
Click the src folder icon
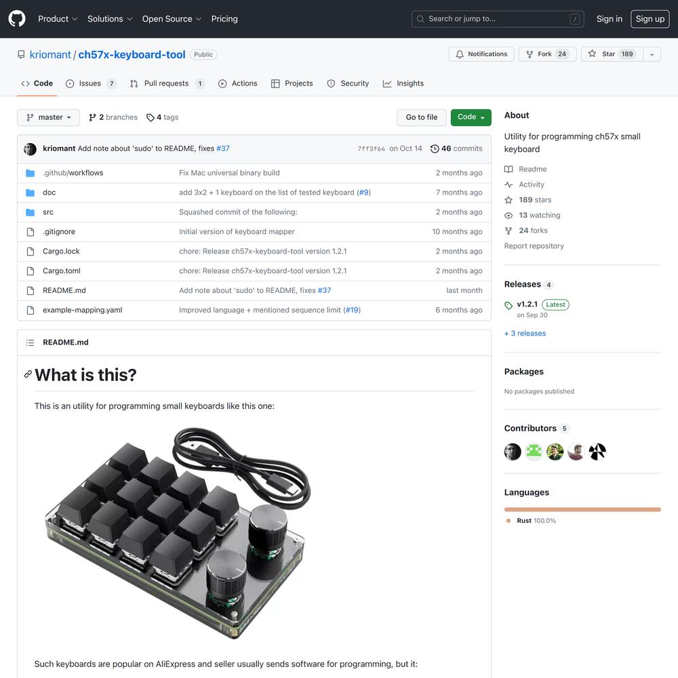(x=31, y=212)
